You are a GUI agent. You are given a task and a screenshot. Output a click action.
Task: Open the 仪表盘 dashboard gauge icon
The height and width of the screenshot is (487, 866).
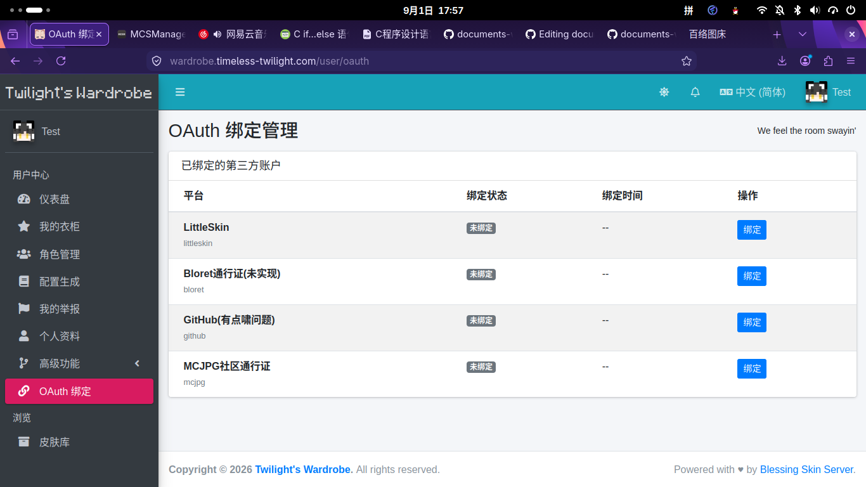(24, 199)
